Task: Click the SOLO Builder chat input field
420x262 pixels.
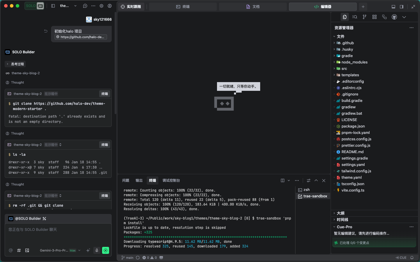Action: click(x=58, y=235)
